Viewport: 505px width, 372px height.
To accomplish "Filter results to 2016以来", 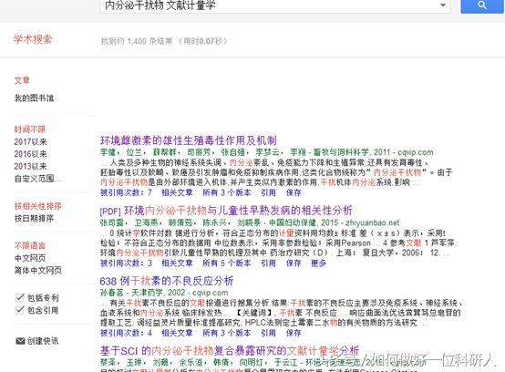I will (30, 153).
